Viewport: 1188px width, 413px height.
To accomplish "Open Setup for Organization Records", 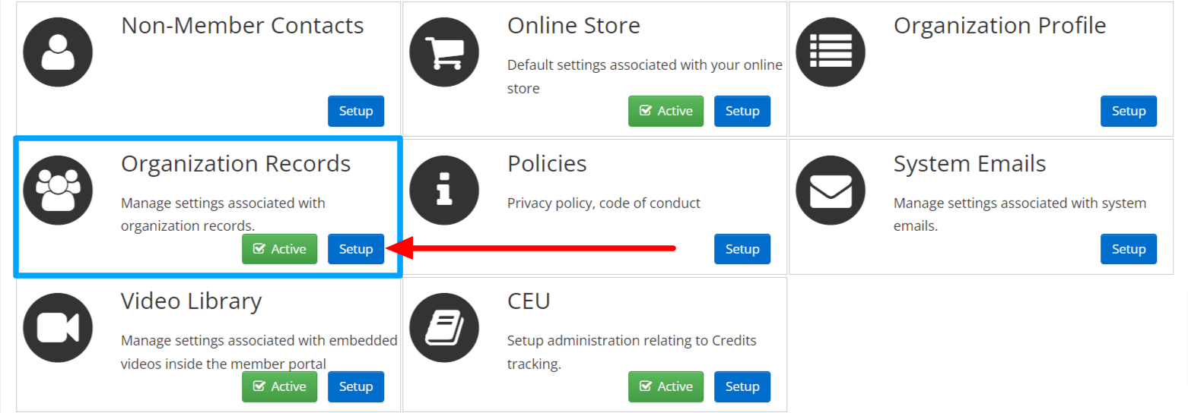I will [356, 249].
